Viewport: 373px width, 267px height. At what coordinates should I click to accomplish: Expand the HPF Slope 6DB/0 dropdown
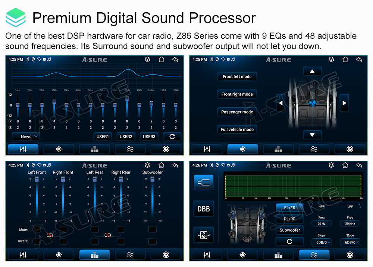click(x=322, y=242)
